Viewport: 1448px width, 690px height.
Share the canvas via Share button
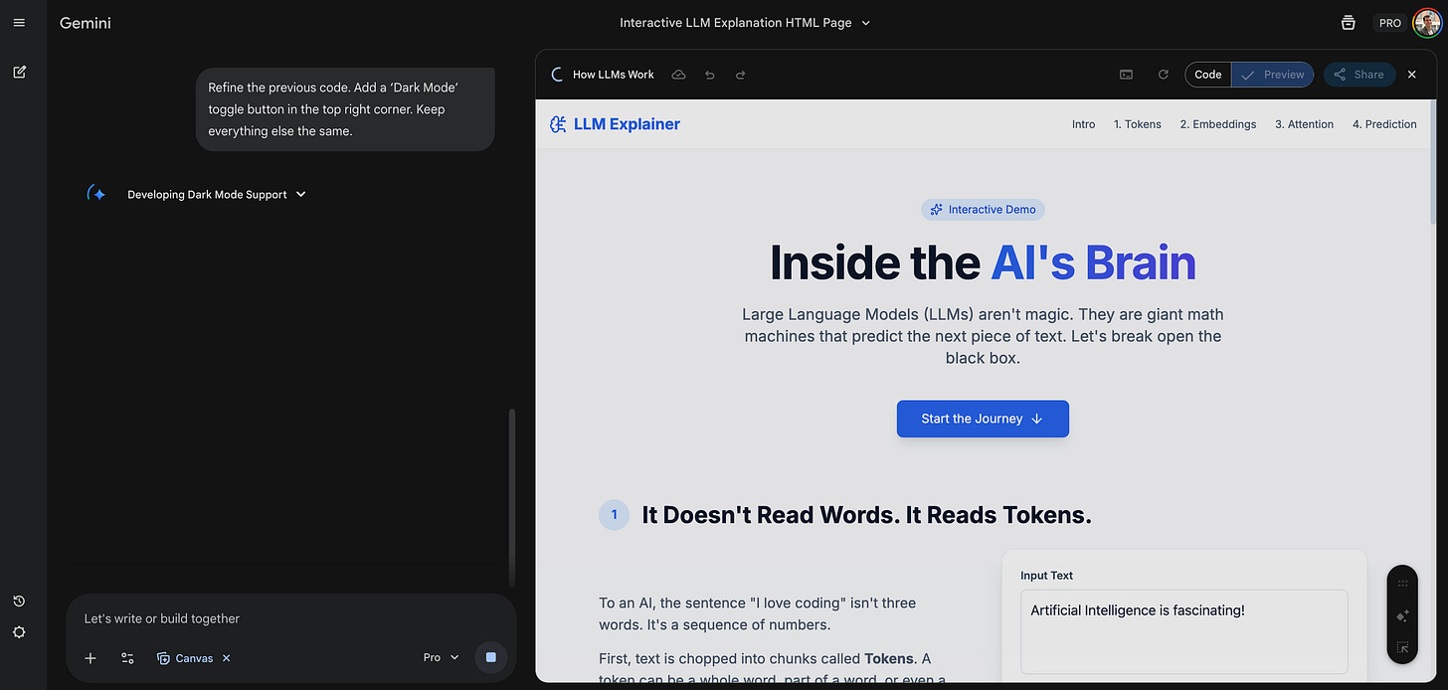pos(1358,75)
